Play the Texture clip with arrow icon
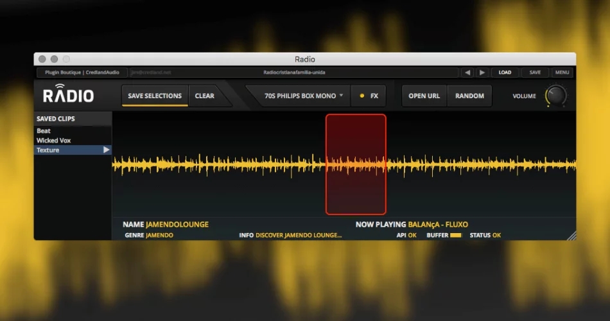This screenshot has height=321, width=610. [106, 150]
